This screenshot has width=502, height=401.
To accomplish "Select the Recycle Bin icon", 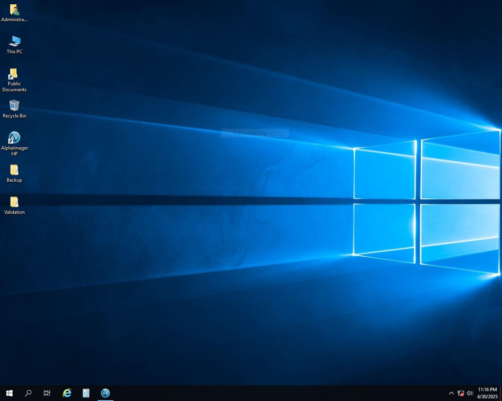I will (14, 106).
